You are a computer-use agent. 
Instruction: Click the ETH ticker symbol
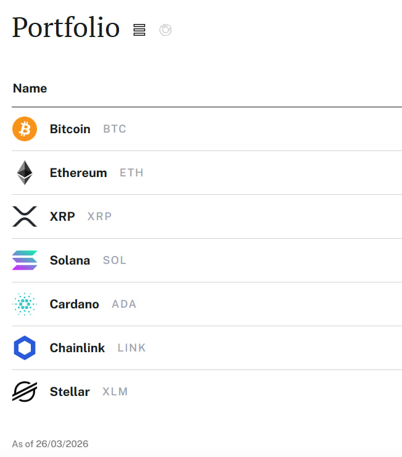(131, 173)
